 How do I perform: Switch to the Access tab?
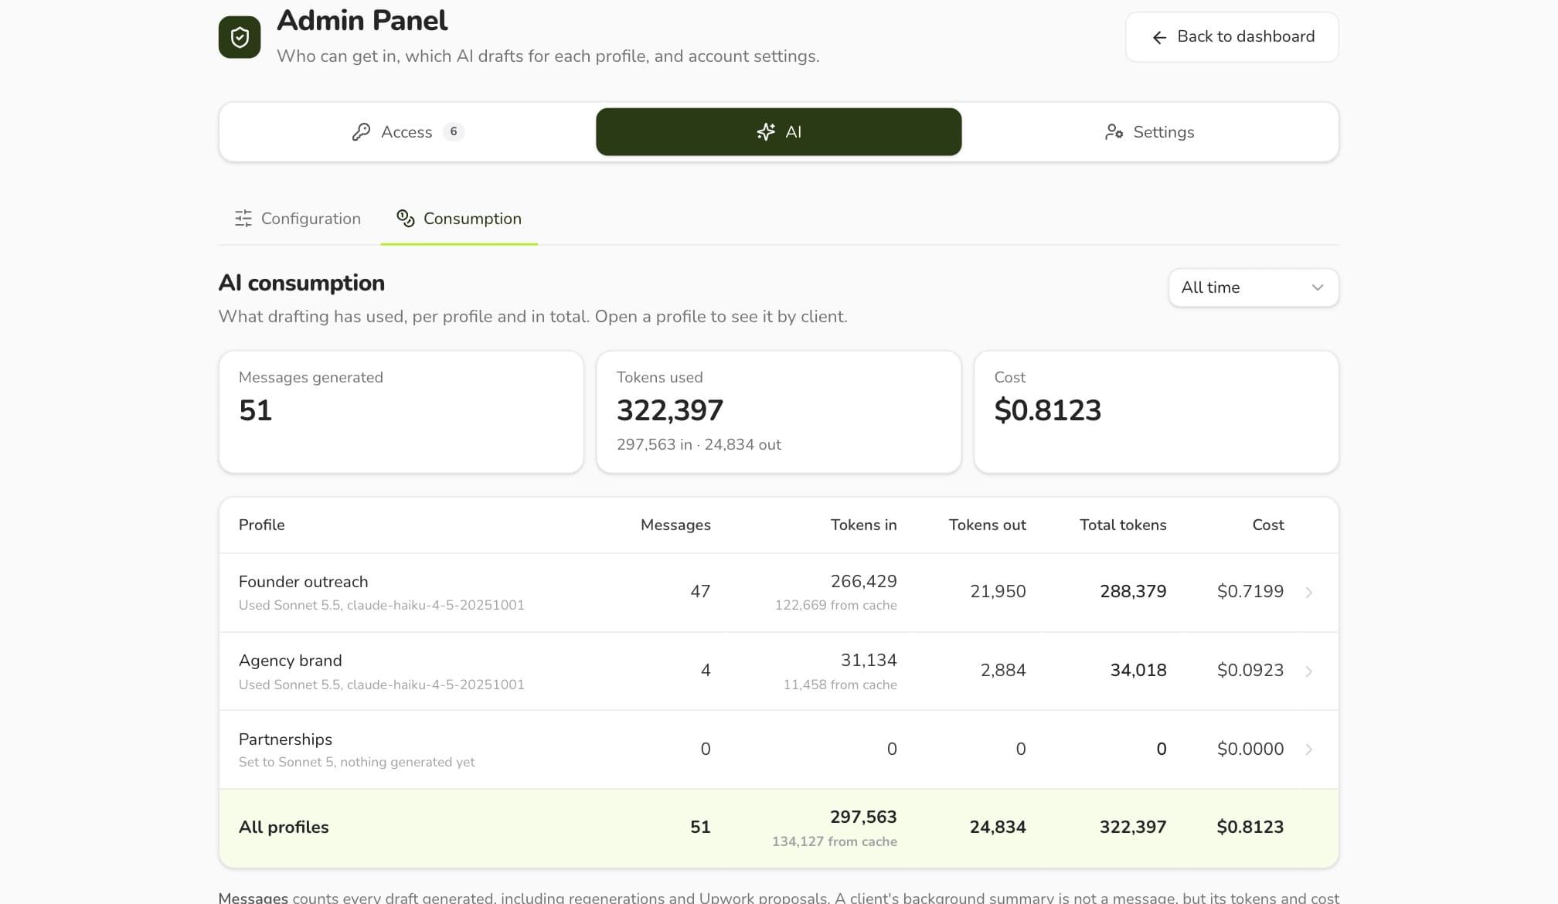click(407, 132)
